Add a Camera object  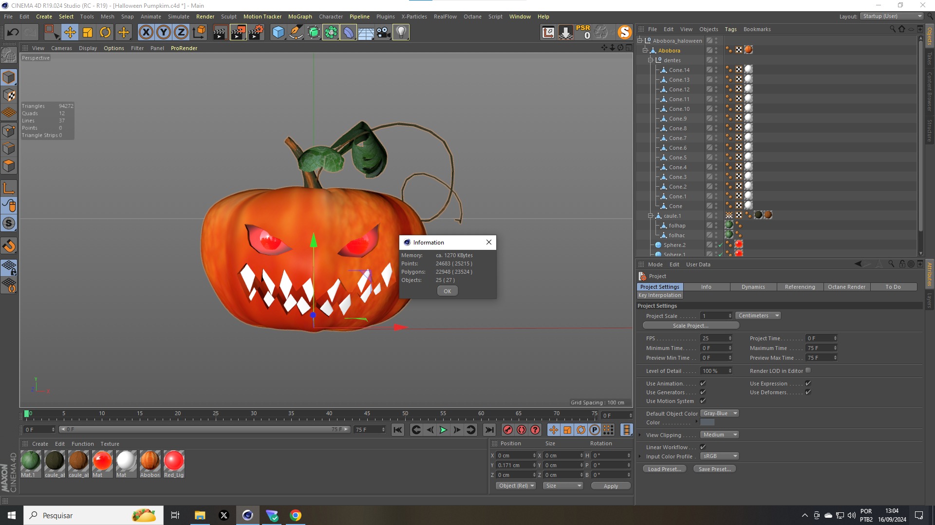point(383,33)
